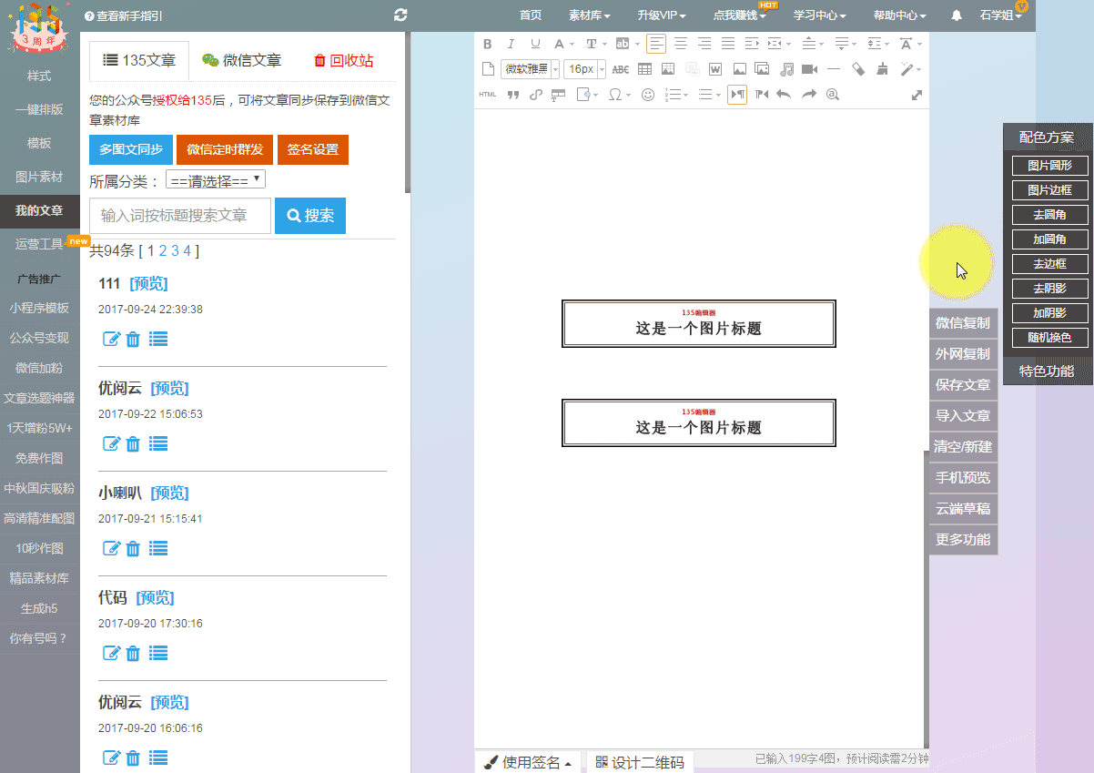Toggle left-to-right text direction
This screenshot has height=773, width=1094.
pos(737,95)
